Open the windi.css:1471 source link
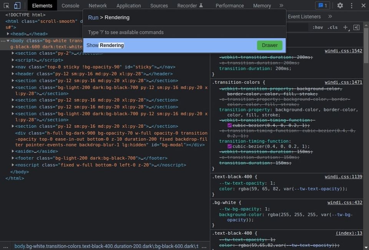Image resolution: width=369 pixels, height=250 pixels. pyautogui.click(x=343, y=82)
